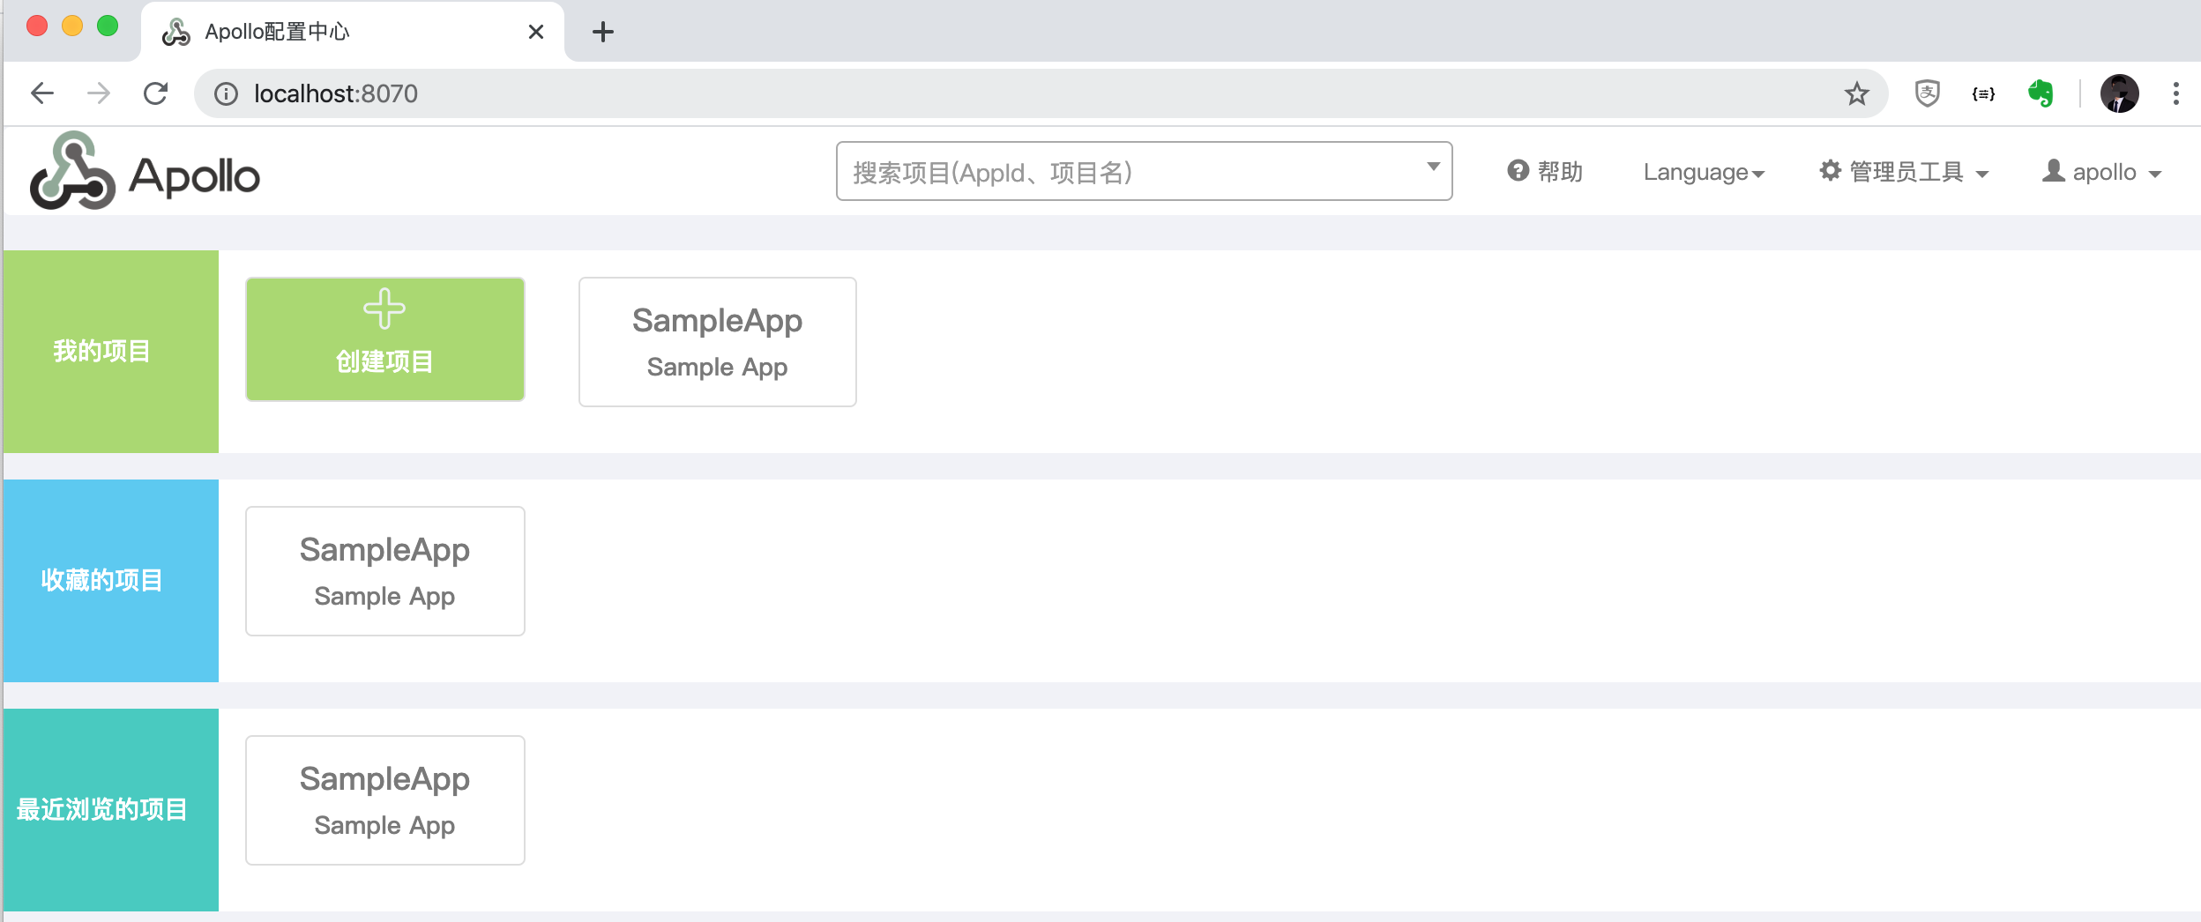This screenshot has height=922, width=2201.
Task: Open Chrome three-dot menu
Action: point(2175,93)
